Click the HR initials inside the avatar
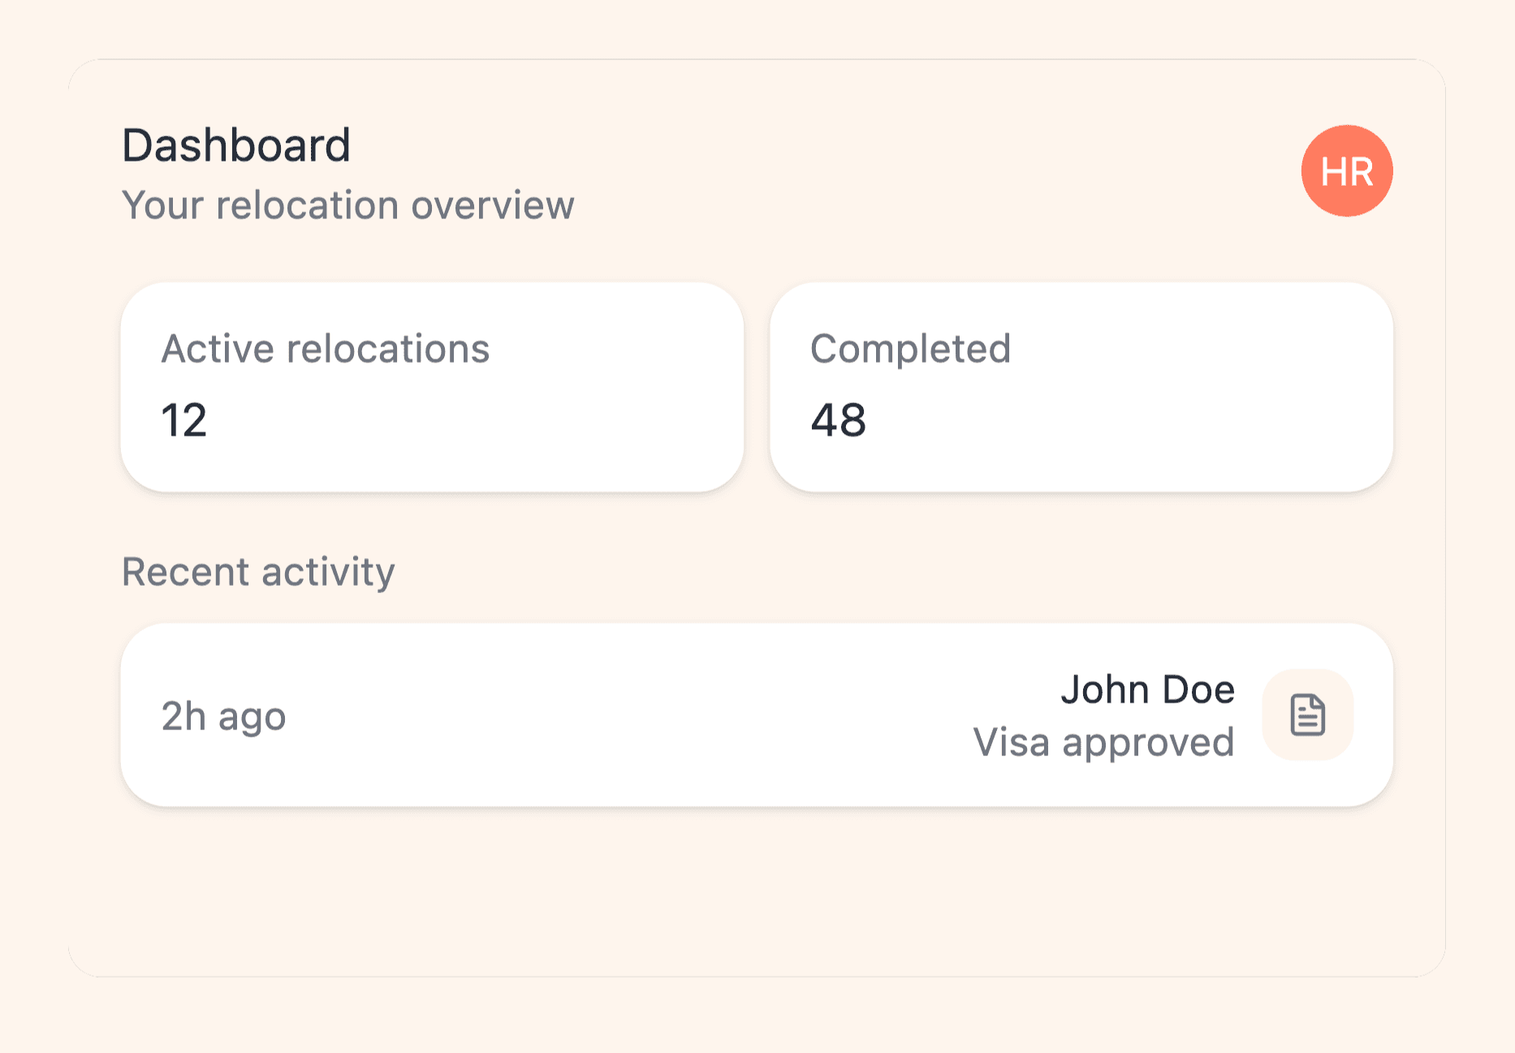 (x=1347, y=171)
